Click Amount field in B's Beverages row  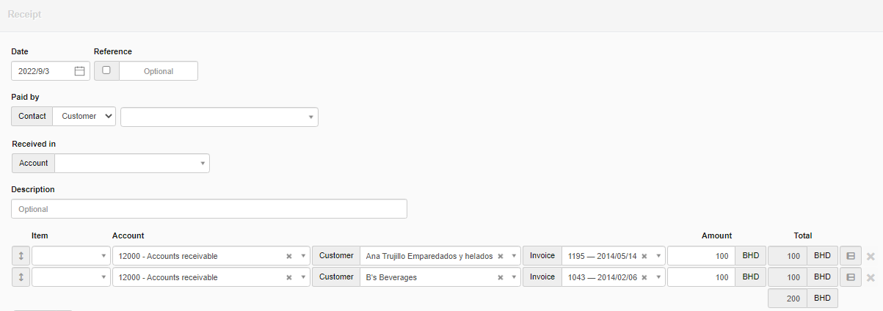click(x=702, y=277)
